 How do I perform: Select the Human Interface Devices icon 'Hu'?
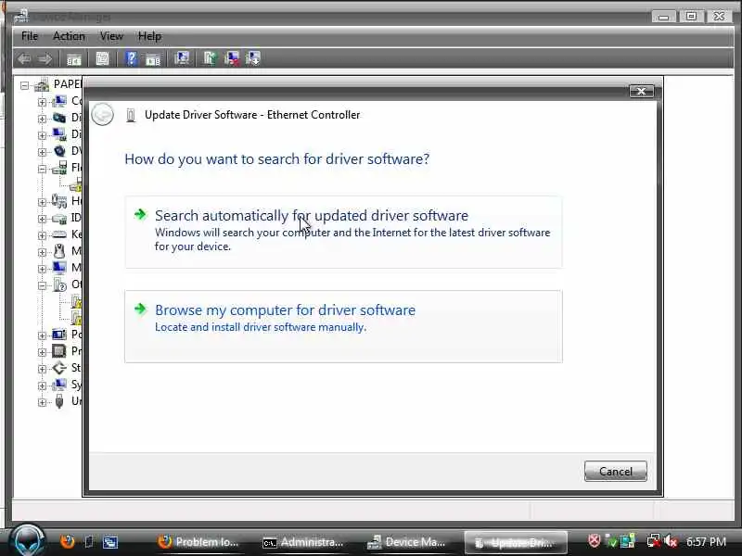[x=59, y=201]
